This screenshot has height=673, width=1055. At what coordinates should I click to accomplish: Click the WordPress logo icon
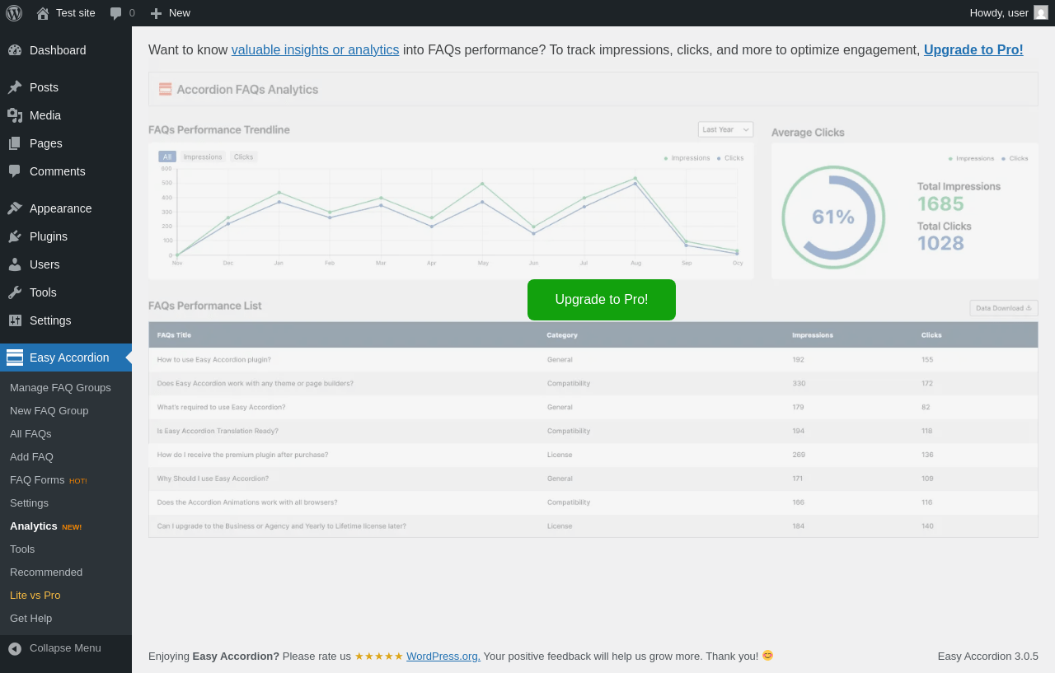tap(14, 12)
